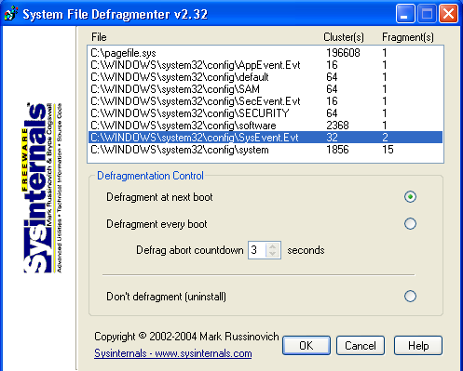Select the config\SAM file row
Viewport: 463px width, 371px height.
pyautogui.click(x=266, y=89)
